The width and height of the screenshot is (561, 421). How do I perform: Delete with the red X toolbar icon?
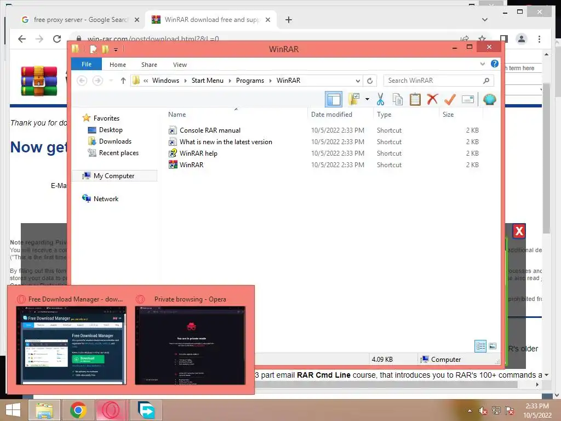tap(432, 99)
